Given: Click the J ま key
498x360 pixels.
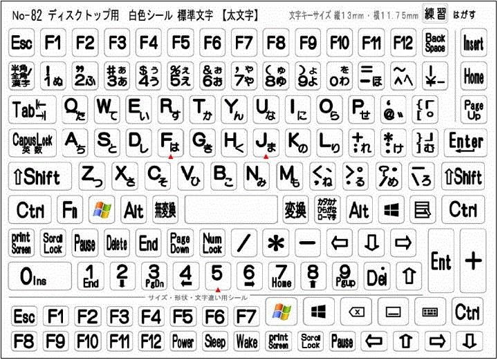Looking at the screenshot, I should 266,143.
